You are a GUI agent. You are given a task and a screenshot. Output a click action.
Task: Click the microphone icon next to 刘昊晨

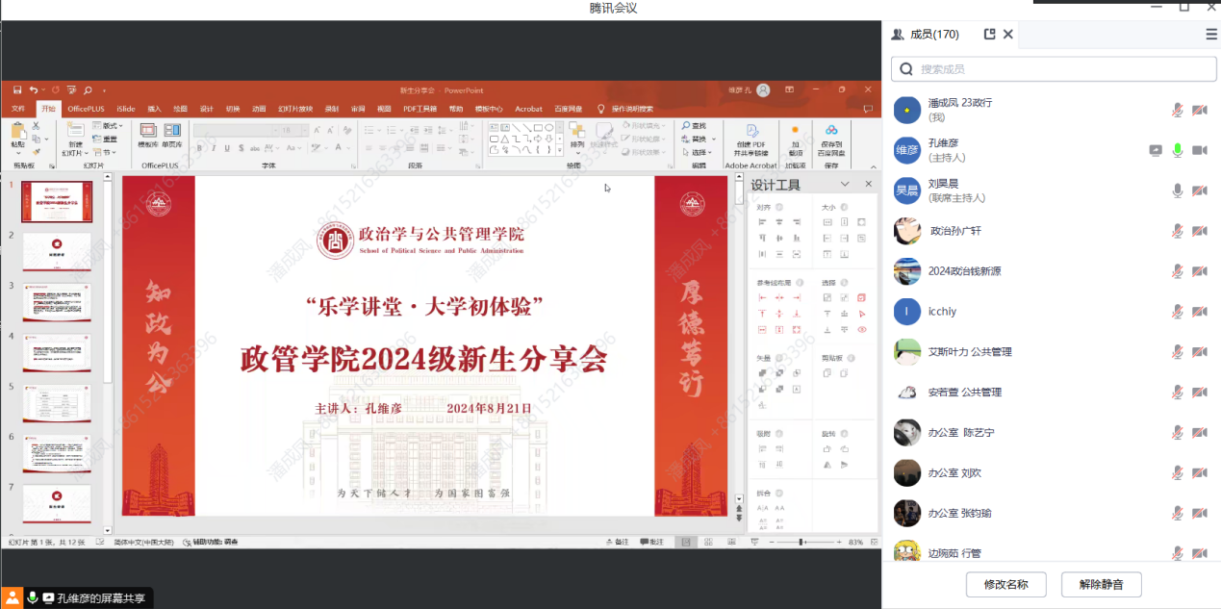[x=1177, y=190]
